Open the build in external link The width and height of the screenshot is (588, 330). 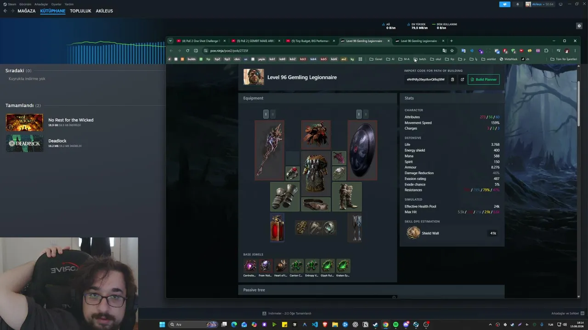pos(462,79)
